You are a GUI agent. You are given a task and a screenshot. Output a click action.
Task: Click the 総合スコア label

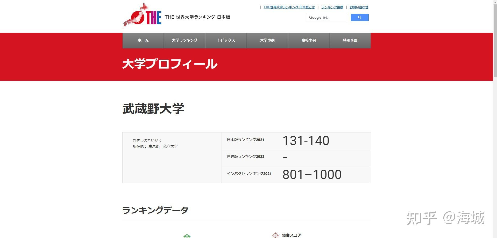tap(292, 235)
